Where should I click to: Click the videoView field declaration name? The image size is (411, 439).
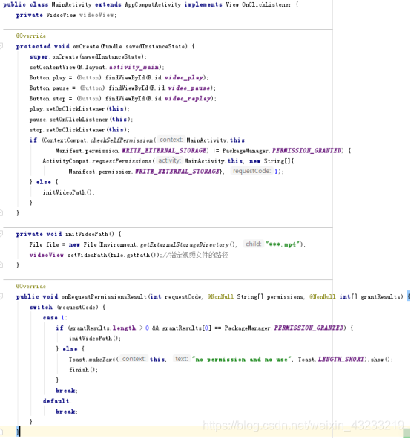[x=96, y=15]
